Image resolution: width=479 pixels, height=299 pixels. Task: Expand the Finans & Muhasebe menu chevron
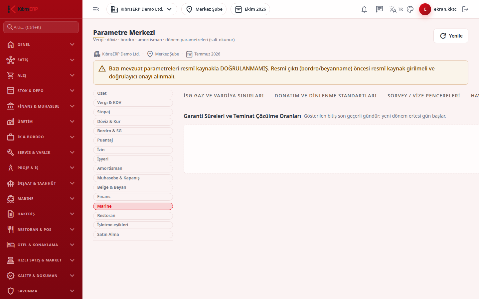coord(72,106)
